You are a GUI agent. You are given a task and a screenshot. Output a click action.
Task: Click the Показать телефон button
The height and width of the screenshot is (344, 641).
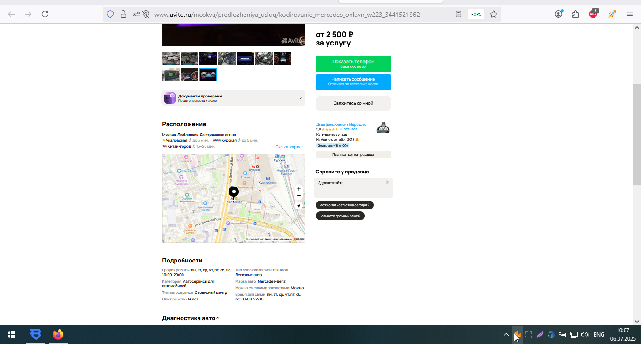point(353,64)
